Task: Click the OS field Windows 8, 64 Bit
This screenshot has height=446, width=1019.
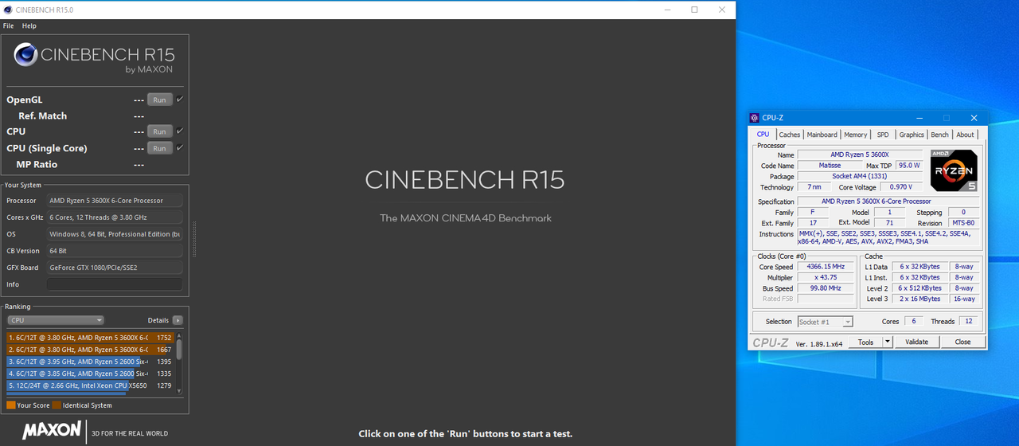Action: [x=114, y=234]
